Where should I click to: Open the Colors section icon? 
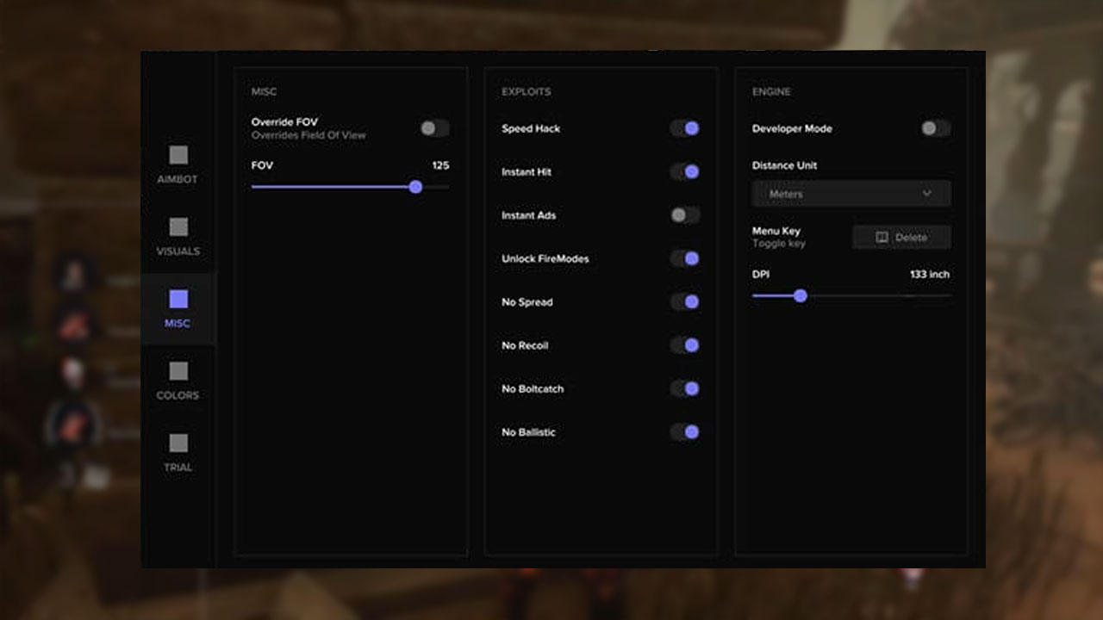pyautogui.click(x=178, y=371)
